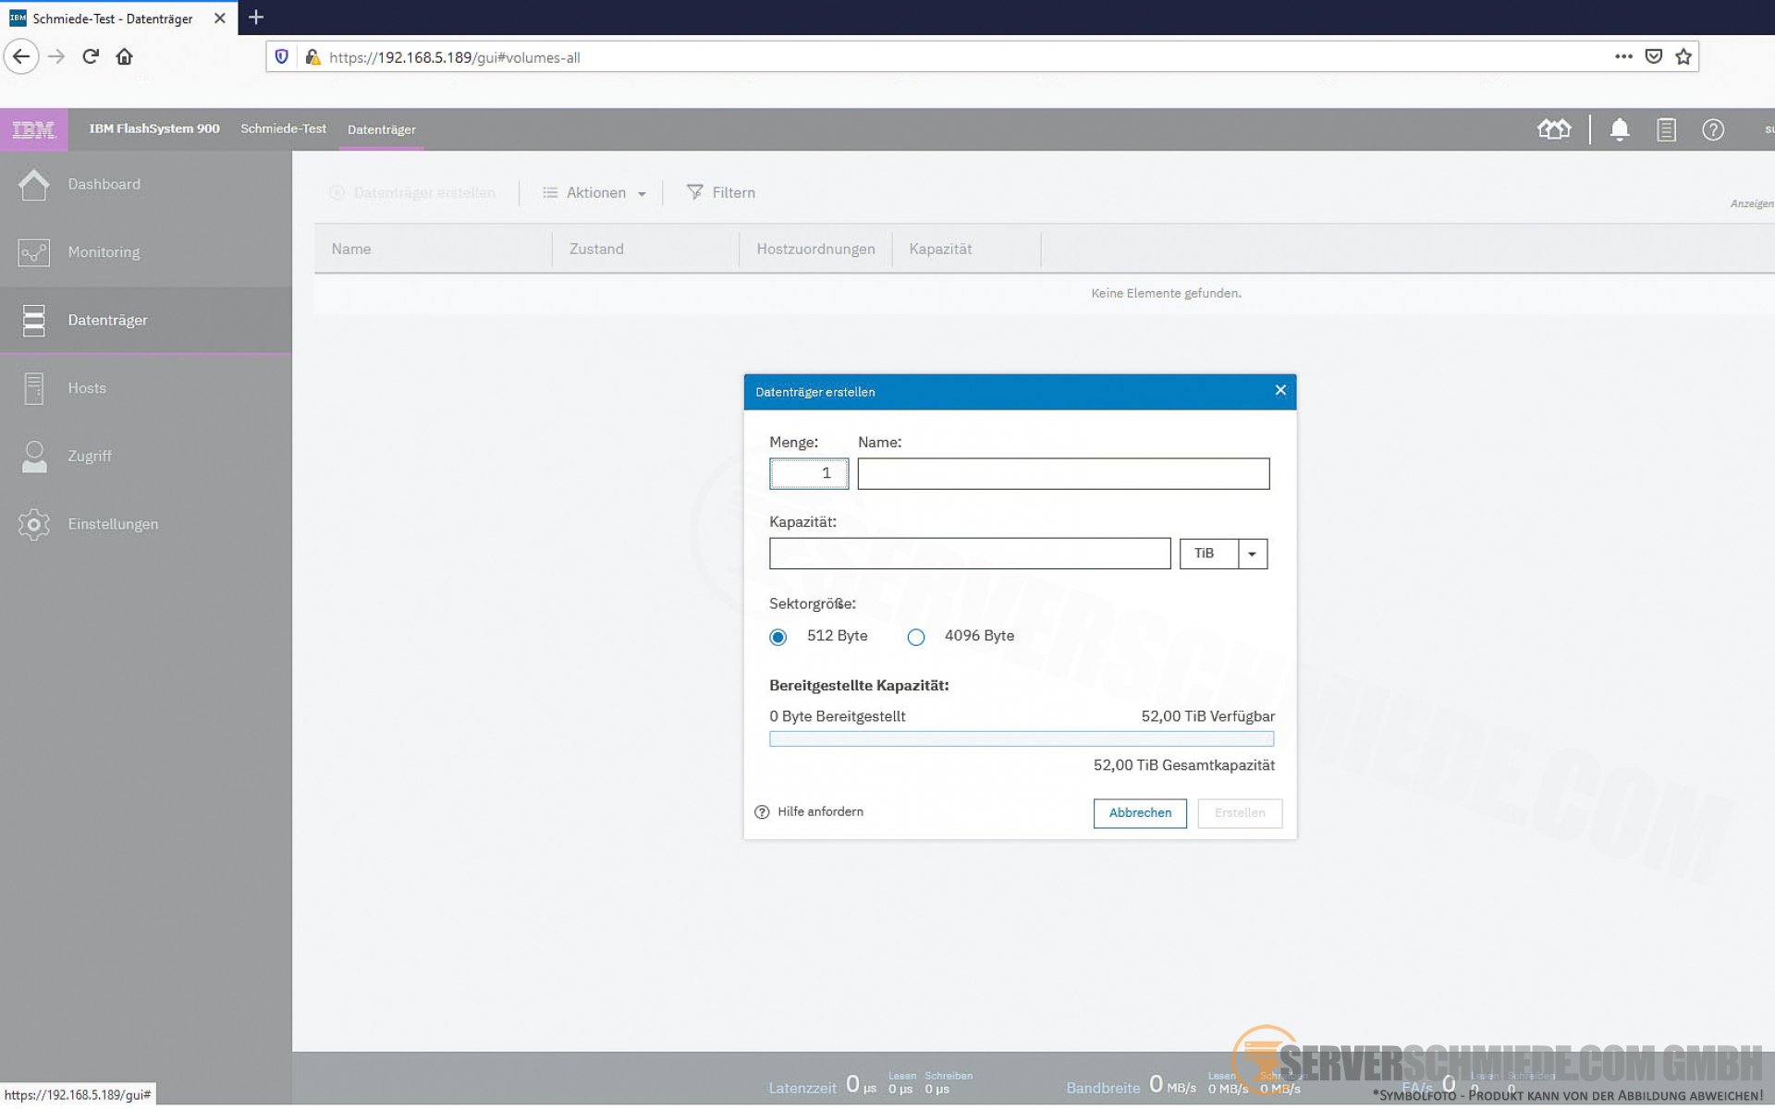Click the notification bell icon

tap(1619, 129)
